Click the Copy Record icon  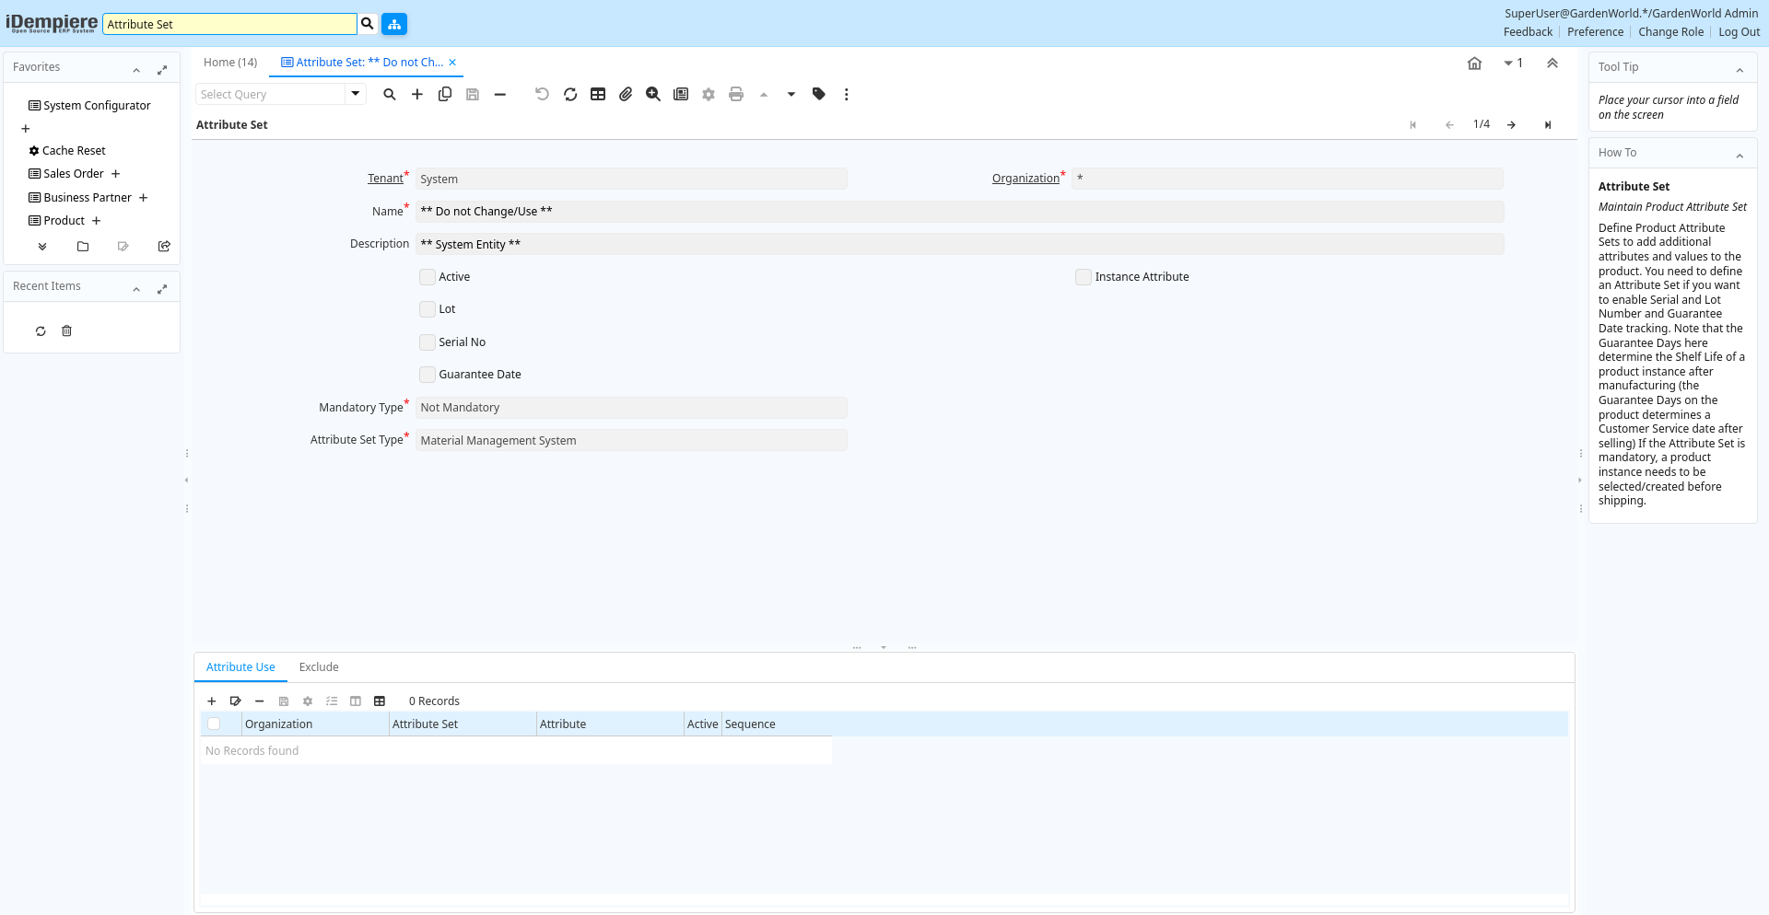coord(445,94)
